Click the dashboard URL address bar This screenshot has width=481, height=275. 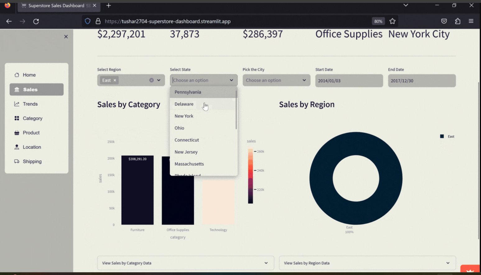(168, 21)
